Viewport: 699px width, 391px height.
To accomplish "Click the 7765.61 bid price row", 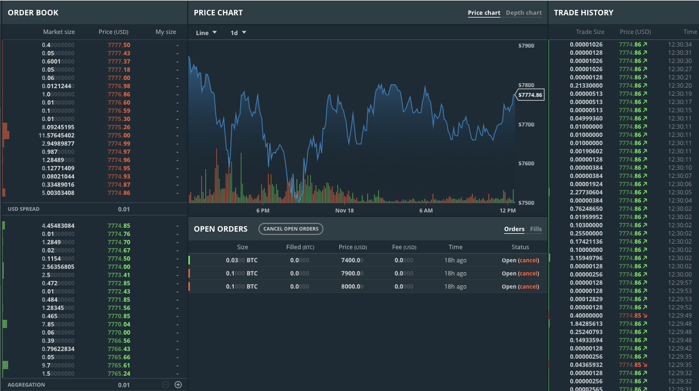I will (x=119, y=365).
